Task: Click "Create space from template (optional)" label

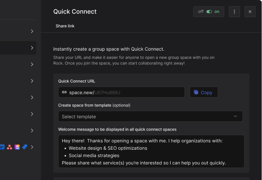Action: 94,105
